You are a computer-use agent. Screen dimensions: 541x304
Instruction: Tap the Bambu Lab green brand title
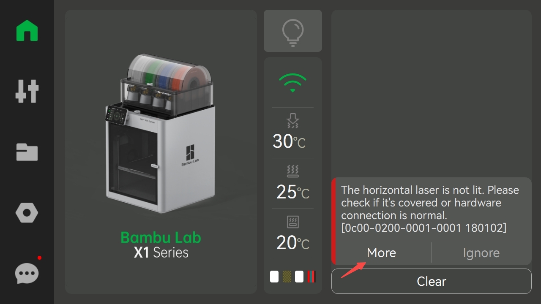(161, 237)
